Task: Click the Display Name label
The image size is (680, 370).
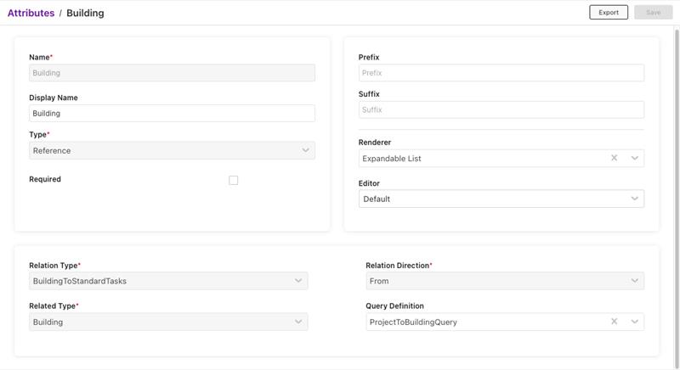Action: 54,98
